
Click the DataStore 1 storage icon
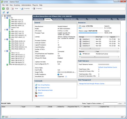[x=80, y=39]
